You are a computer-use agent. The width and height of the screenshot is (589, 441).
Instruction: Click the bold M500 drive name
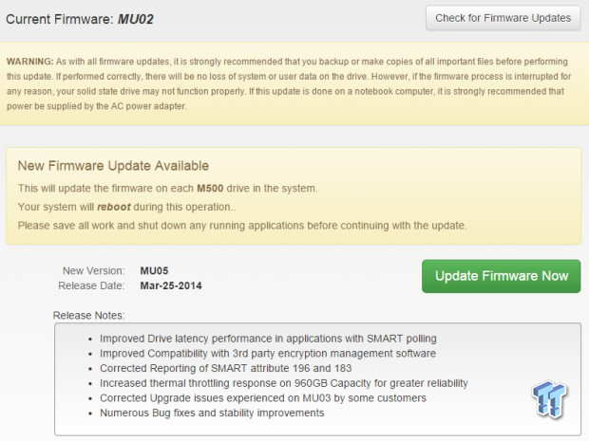click(210, 188)
